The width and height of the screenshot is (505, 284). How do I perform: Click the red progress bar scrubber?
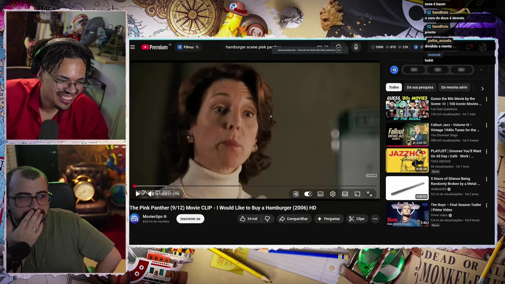pos(135,186)
